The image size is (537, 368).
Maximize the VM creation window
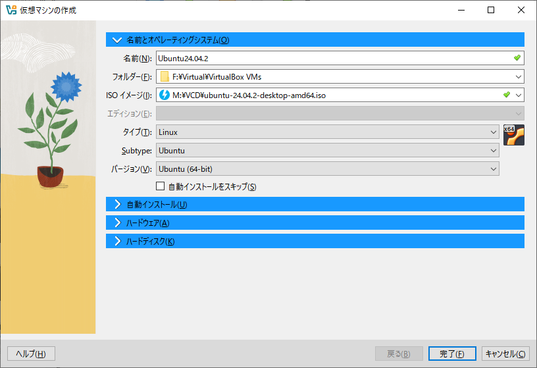[491, 10]
